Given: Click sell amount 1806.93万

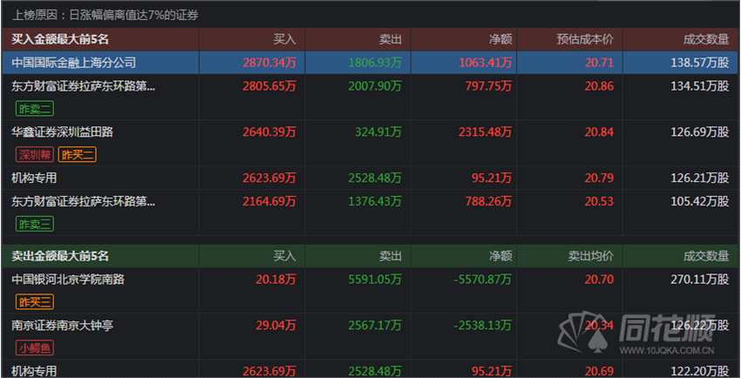Looking at the screenshot, I should pos(375,63).
